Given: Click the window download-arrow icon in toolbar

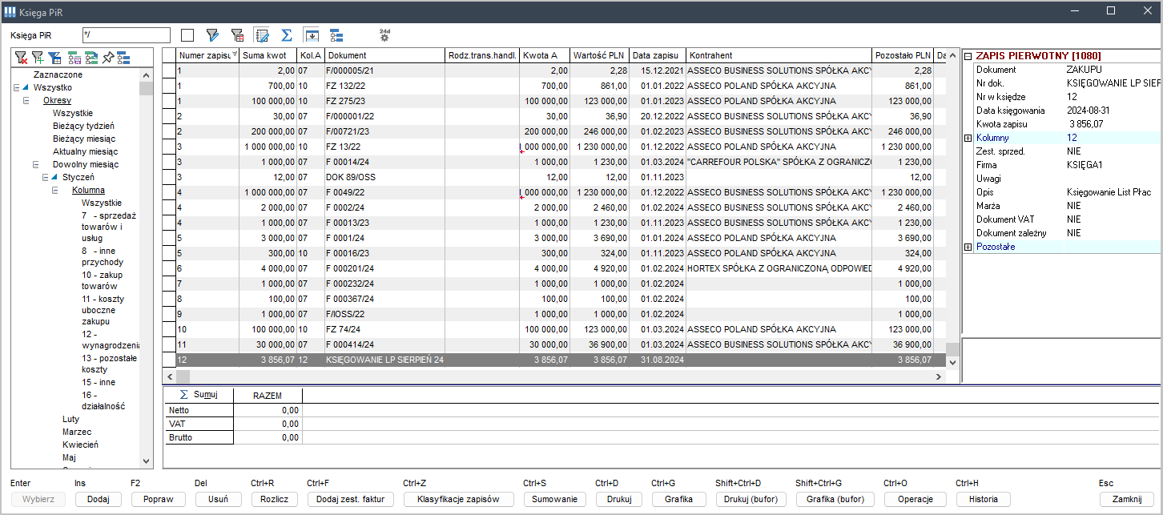Looking at the screenshot, I should pos(312,35).
